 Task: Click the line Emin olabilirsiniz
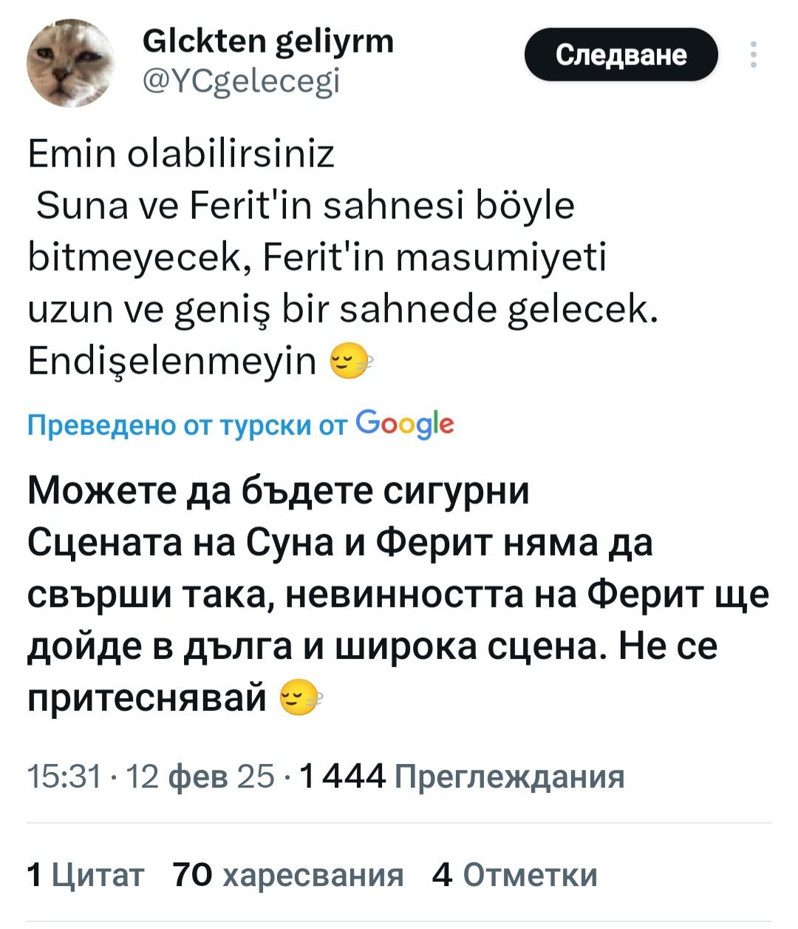click(x=181, y=155)
